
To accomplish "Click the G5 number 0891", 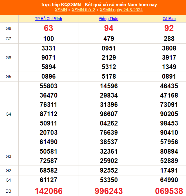I will 169,76.
